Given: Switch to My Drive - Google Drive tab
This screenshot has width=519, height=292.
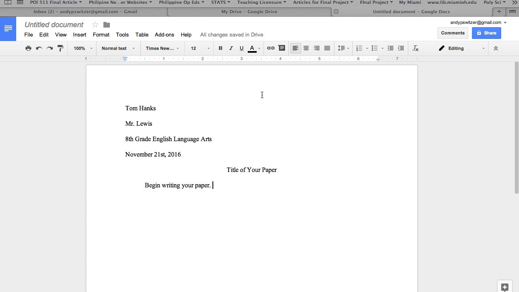Looking at the screenshot, I should (x=249, y=12).
